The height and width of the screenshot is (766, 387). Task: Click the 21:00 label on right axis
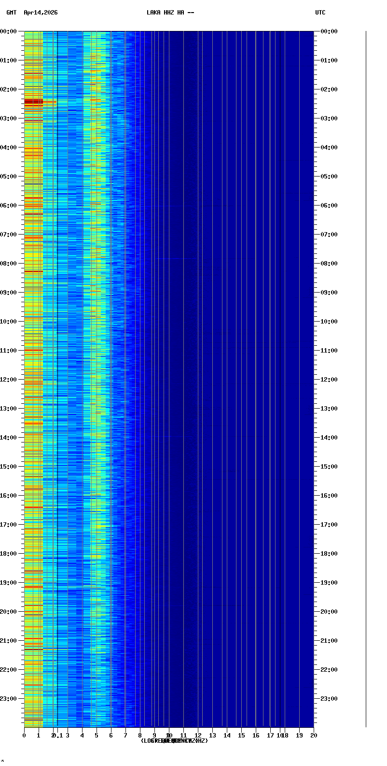click(x=328, y=641)
